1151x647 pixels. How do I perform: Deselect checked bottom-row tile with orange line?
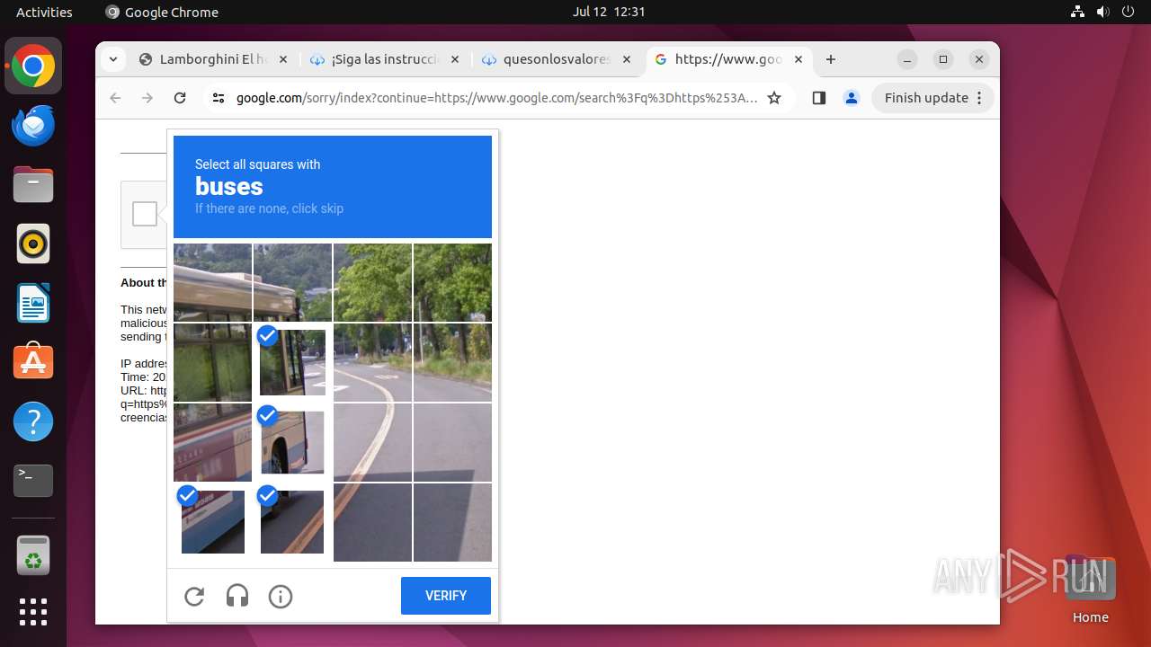(292, 522)
